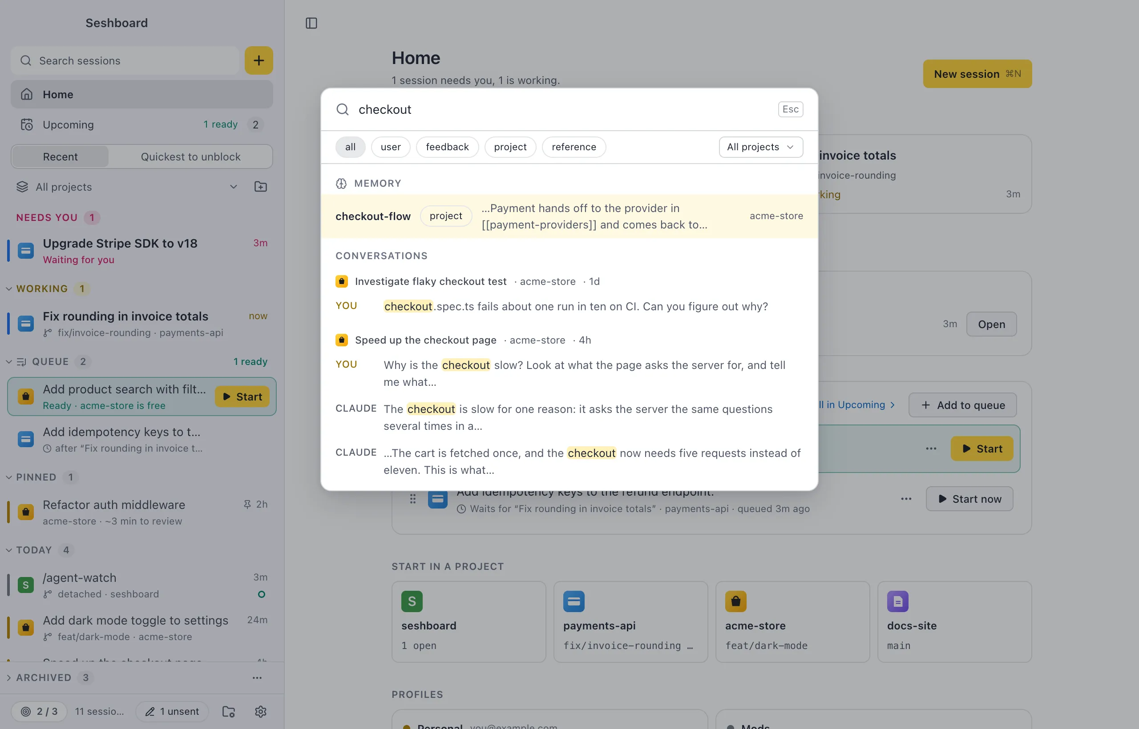Filter memory by 'user' chip
Image resolution: width=1139 pixels, height=729 pixels.
(390, 147)
